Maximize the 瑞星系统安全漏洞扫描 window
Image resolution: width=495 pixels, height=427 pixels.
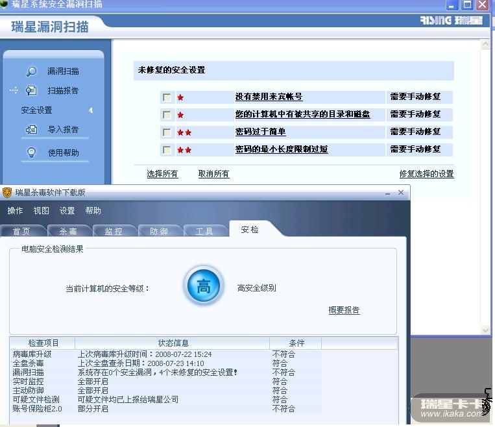pyautogui.click(x=467, y=5)
